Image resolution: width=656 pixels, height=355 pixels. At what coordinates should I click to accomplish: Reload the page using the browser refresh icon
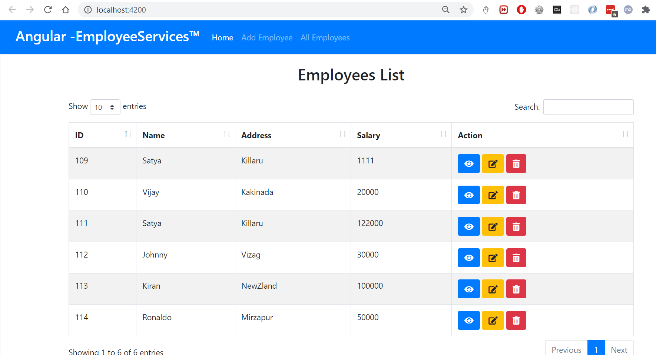48,10
